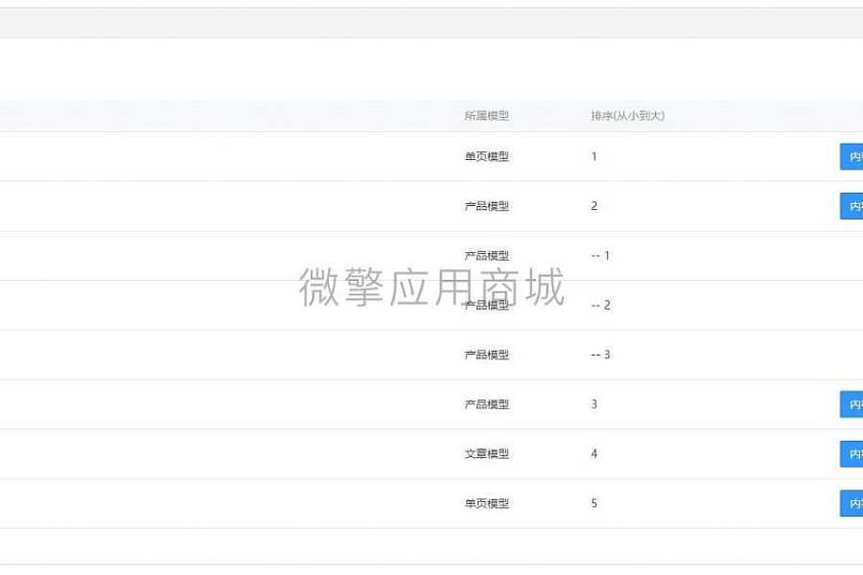The image size is (863, 575).
Task: Select 产品模型 cell in the "-- 1" sub-row
Action: [x=486, y=255]
